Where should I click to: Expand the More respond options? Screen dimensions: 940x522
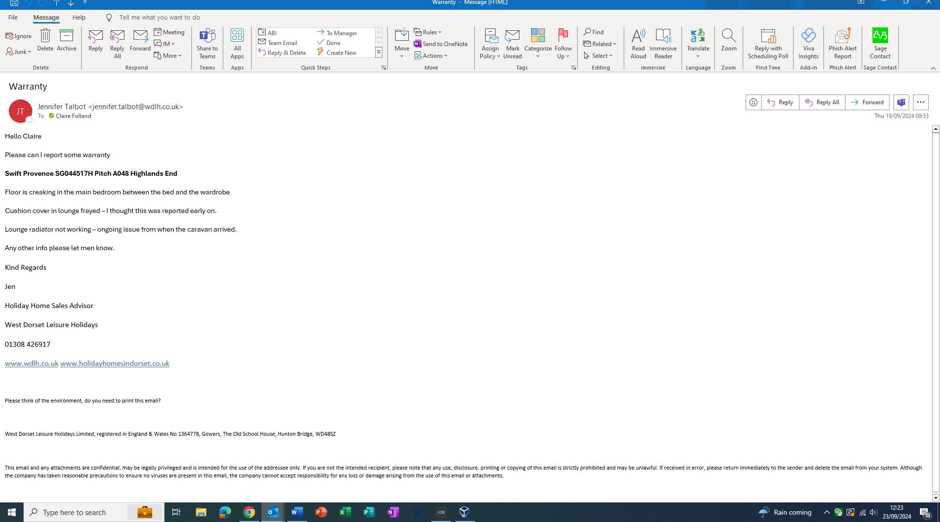pyautogui.click(x=168, y=56)
